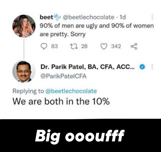
Task: Open the Dr. Parik Patel, BA, CFA display name
Action: [x=87, y=67]
